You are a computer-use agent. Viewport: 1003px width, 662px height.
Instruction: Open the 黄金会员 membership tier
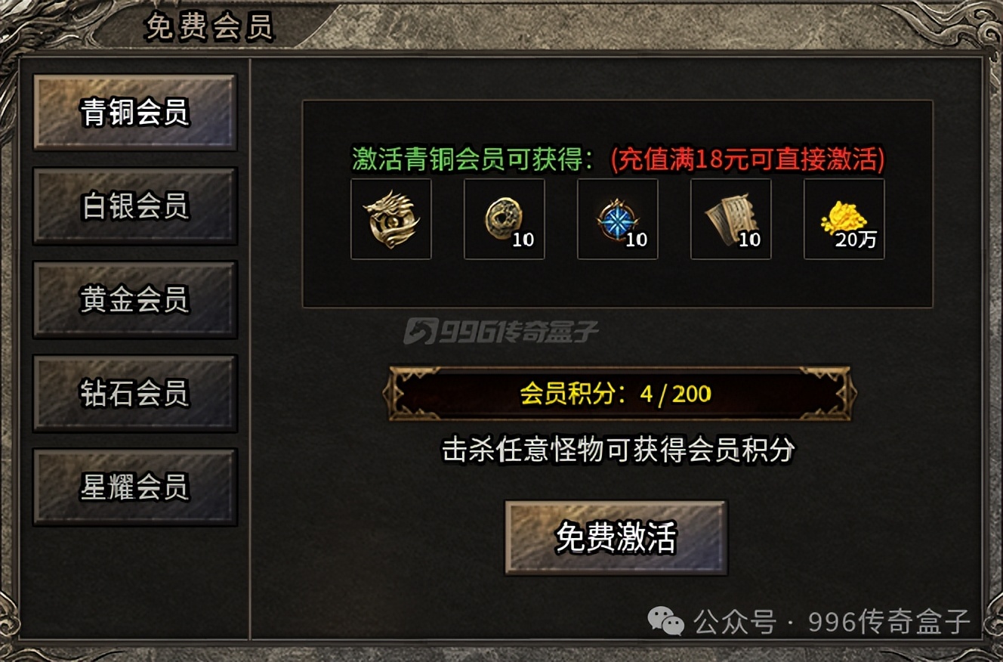[x=135, y=300]
